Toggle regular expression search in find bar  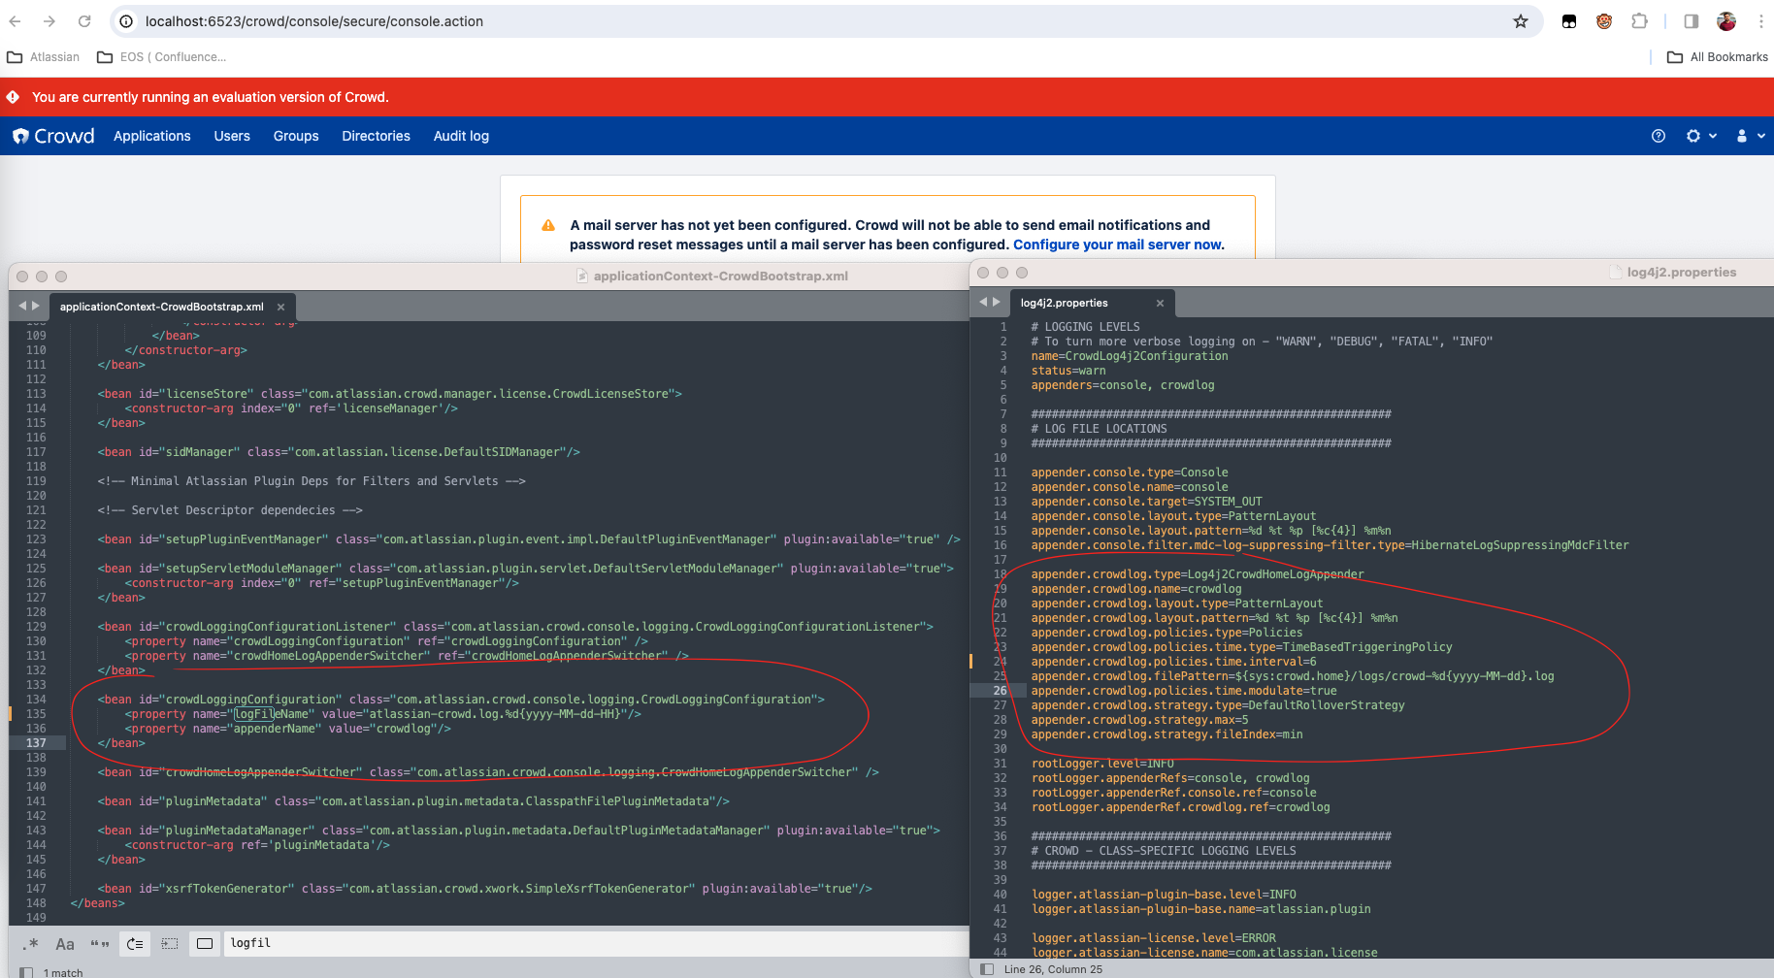click(31, 943)
